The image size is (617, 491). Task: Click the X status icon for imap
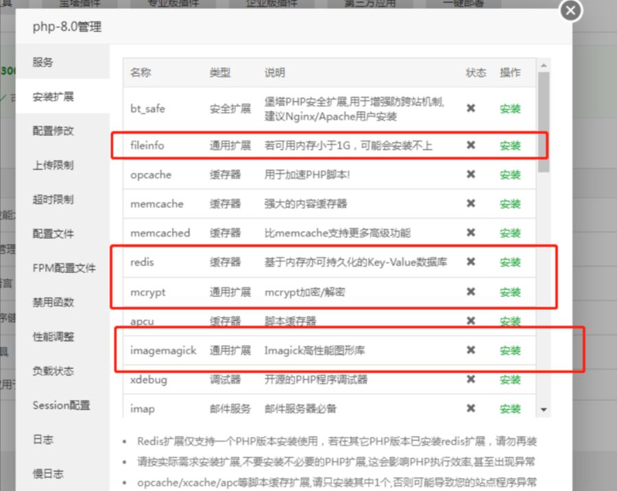(471, 409)
